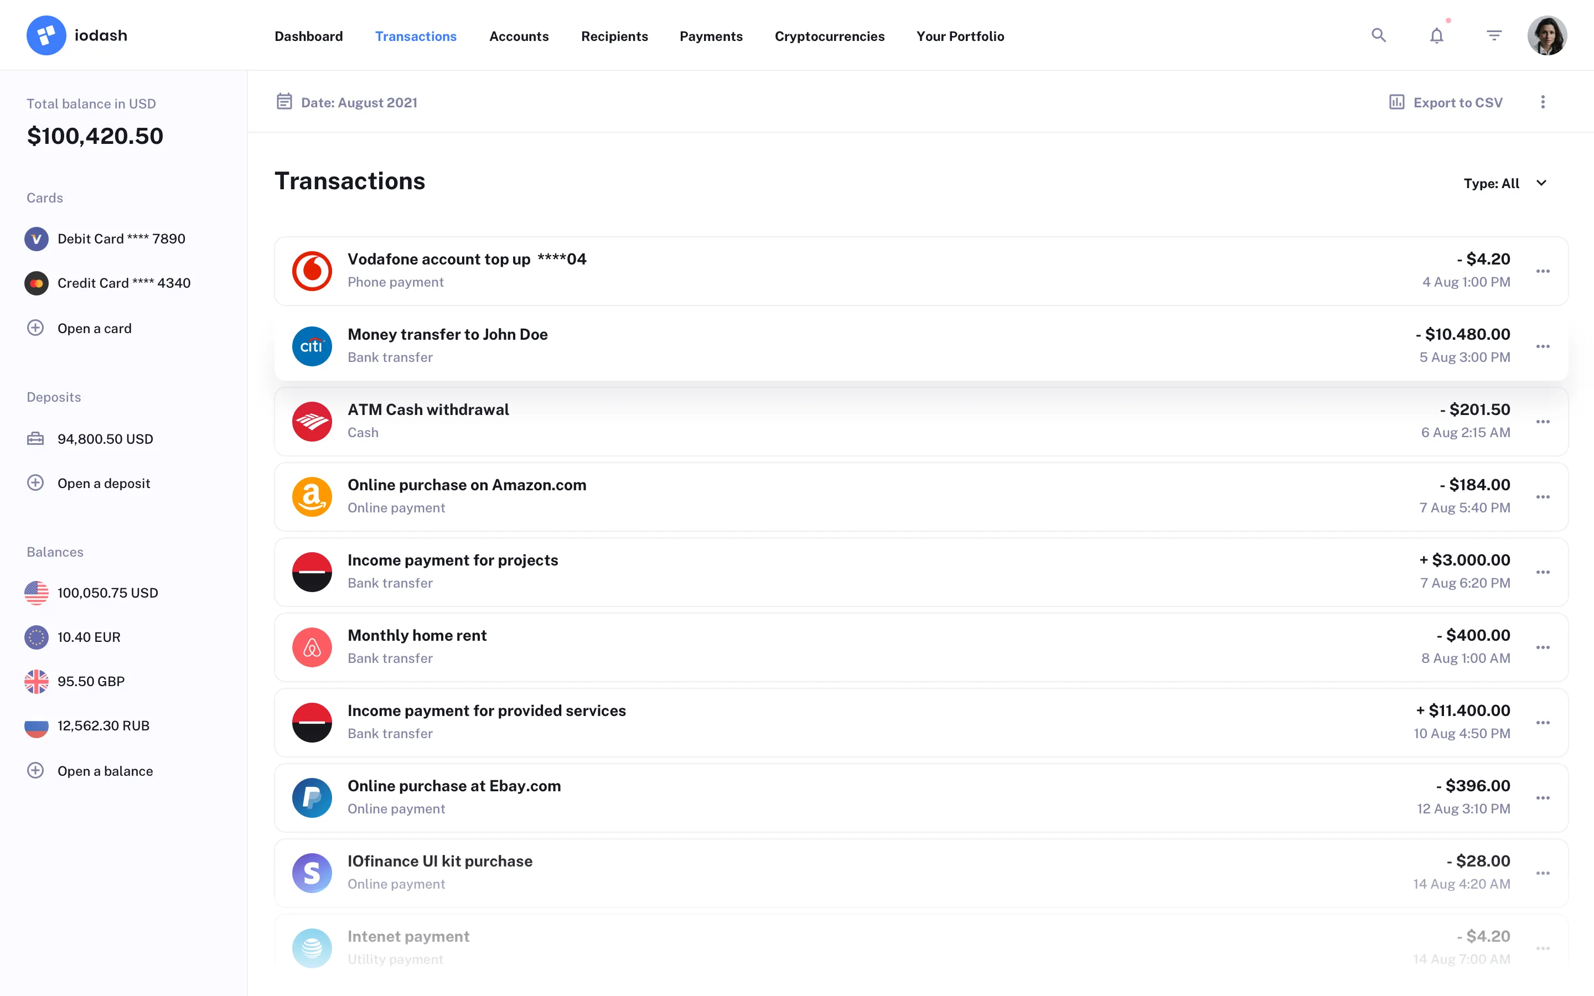
Task: Switch to the Cryptocurrencies tab
Action: pos(829,36)
